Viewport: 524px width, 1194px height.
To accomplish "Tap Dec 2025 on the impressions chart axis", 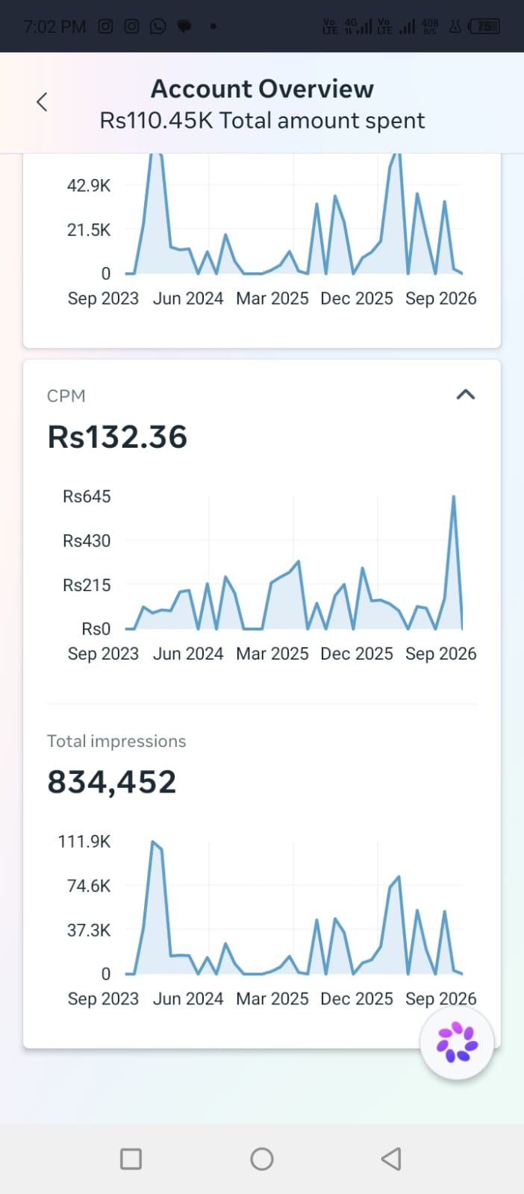I will [357, 998].
